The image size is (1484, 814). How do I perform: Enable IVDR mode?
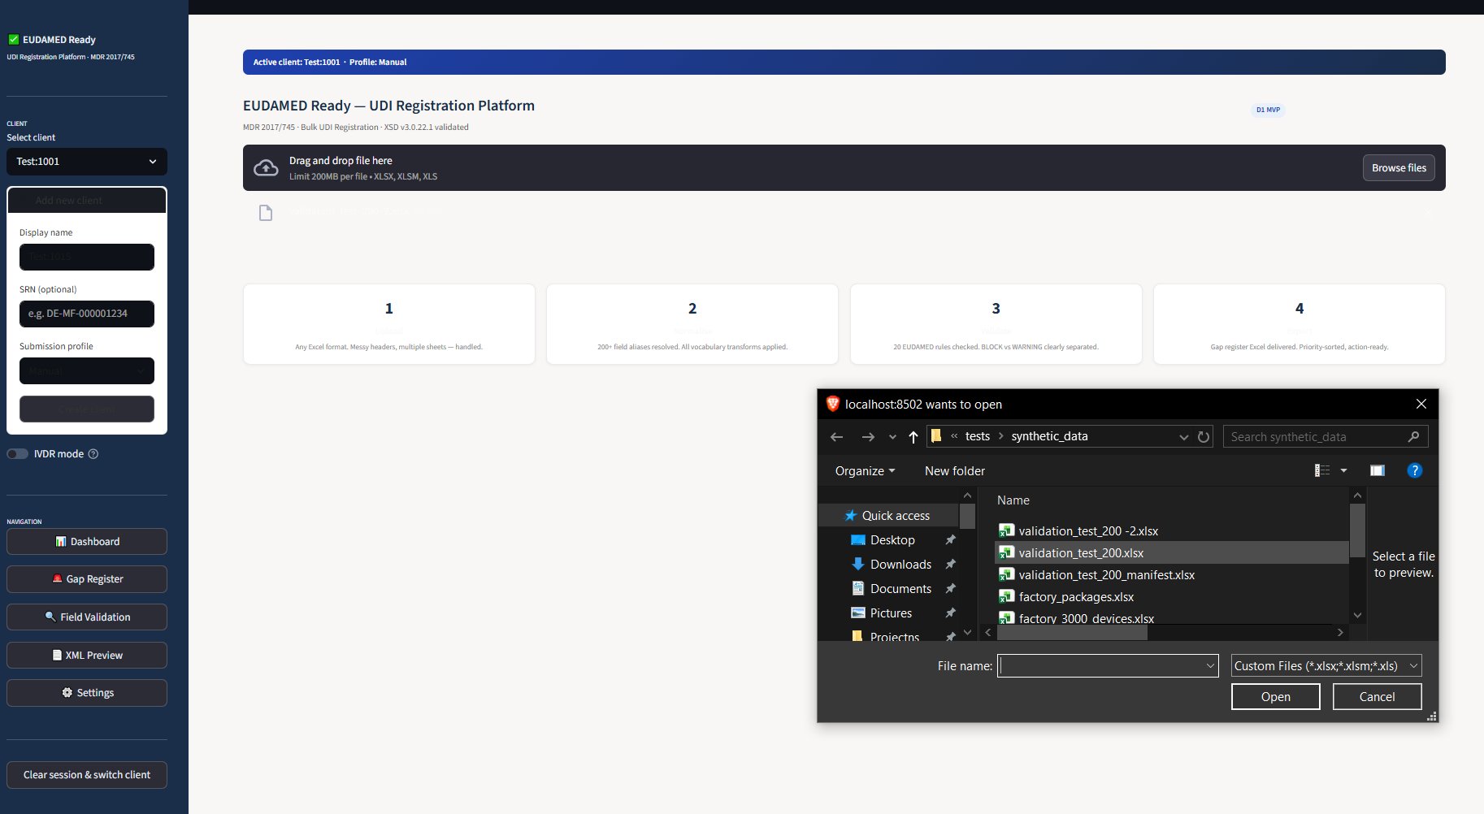click(18, 453)
